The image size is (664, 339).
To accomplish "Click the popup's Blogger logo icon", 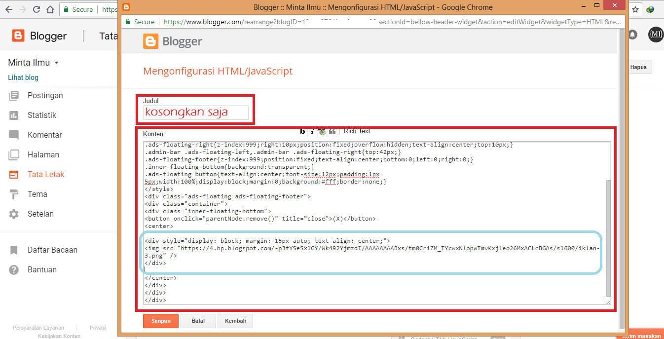I will click(151, 41).
